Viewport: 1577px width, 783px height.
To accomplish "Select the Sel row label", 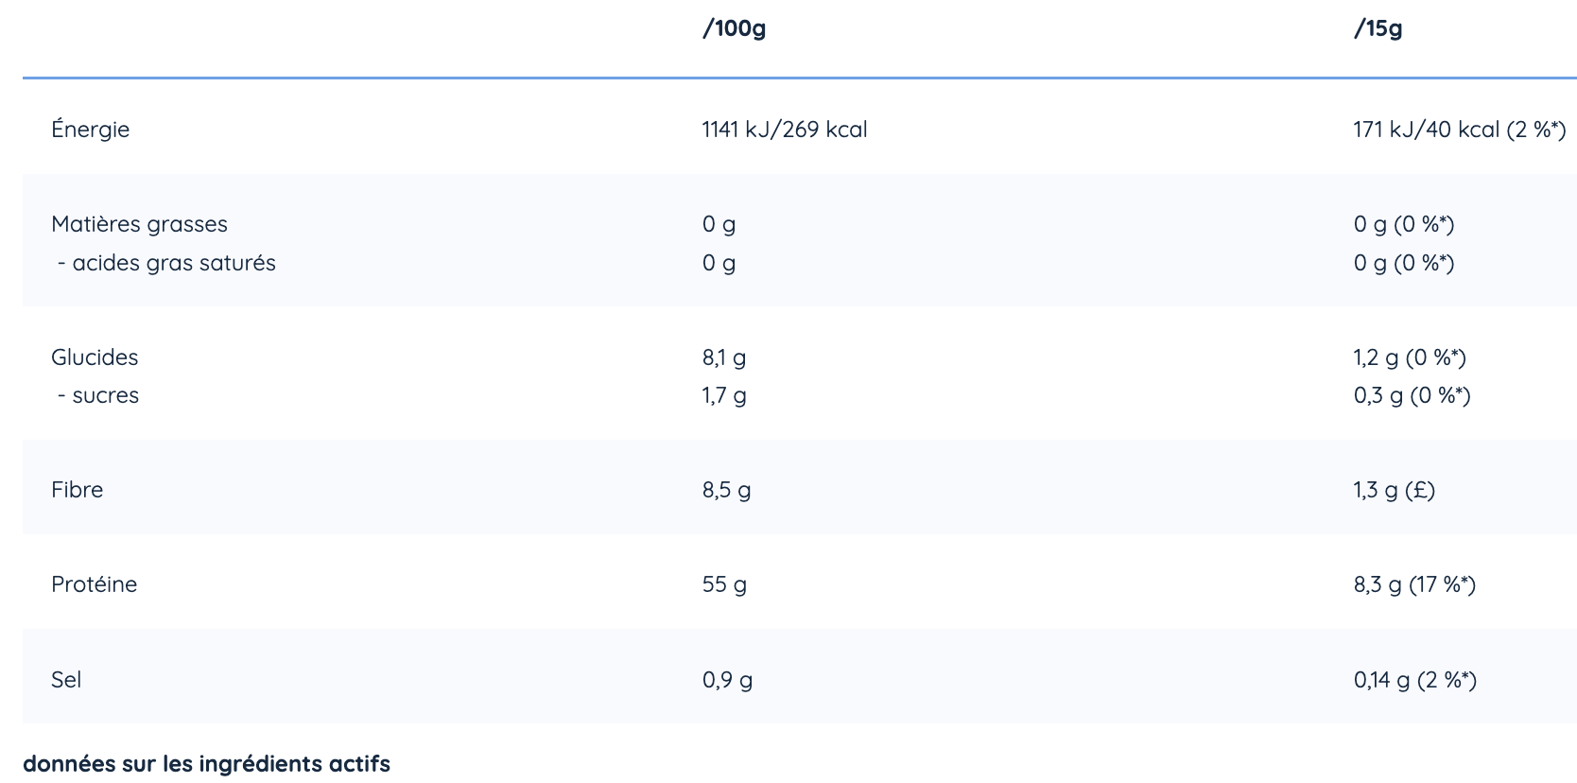I will (66, 680).
